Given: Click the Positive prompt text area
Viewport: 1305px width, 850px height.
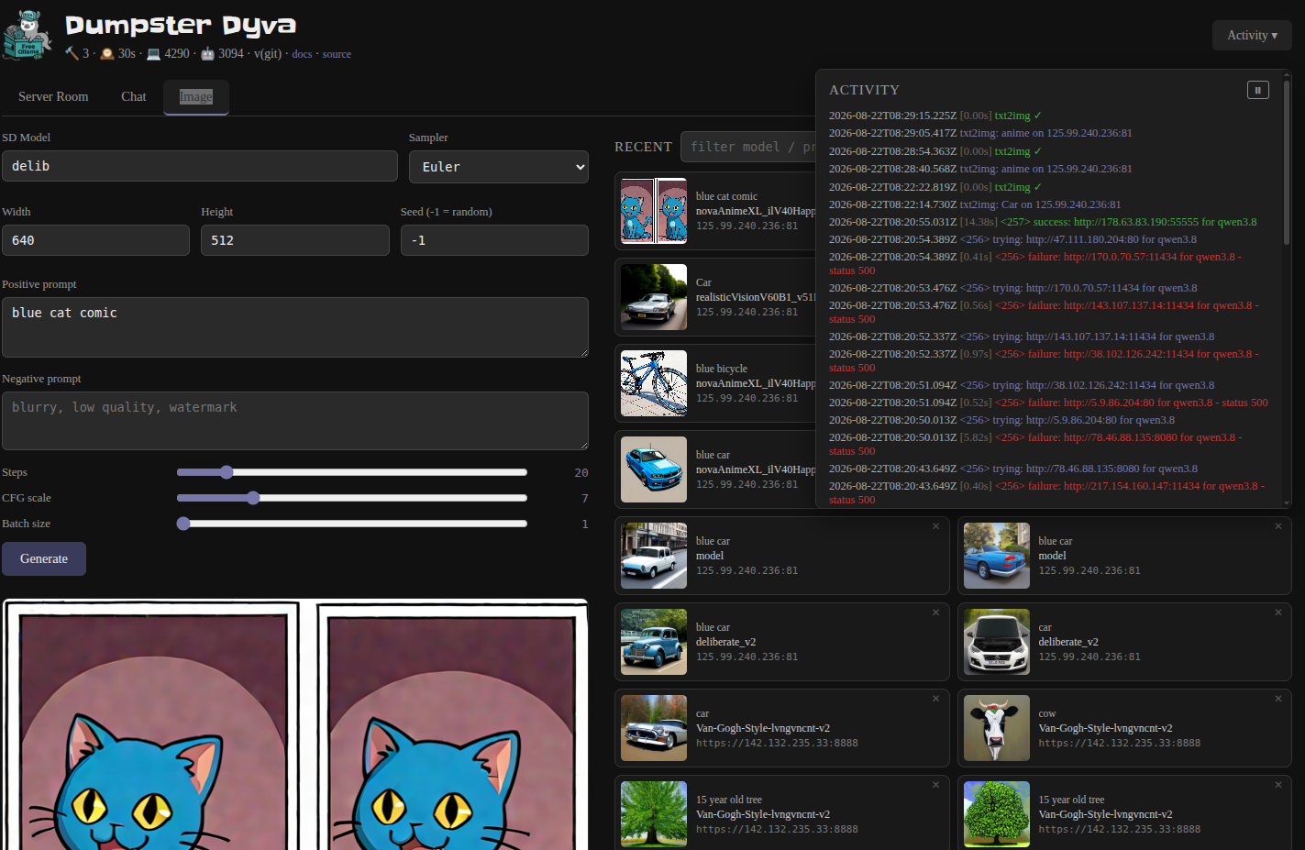Looking at the screenshot, I should tap(295, 327).
